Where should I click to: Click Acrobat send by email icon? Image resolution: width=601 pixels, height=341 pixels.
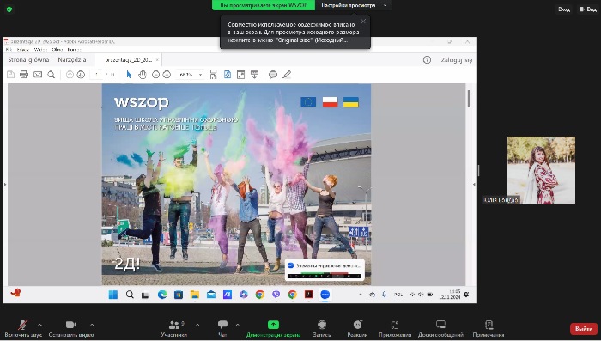38,75
